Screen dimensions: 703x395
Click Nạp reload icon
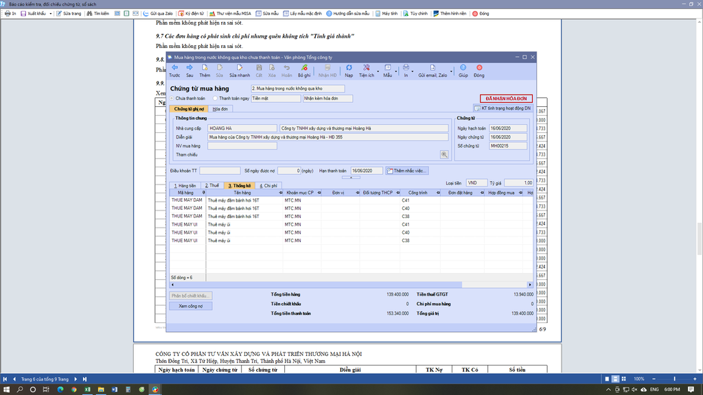click(349, 71)
